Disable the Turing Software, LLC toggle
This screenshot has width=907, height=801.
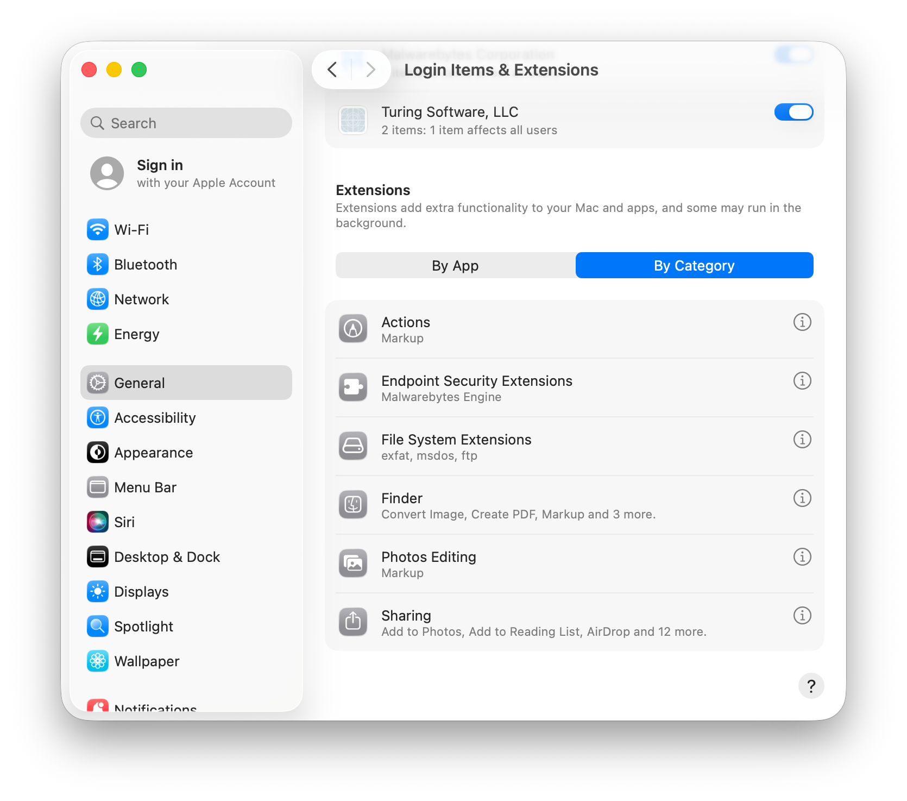[793, 112]
